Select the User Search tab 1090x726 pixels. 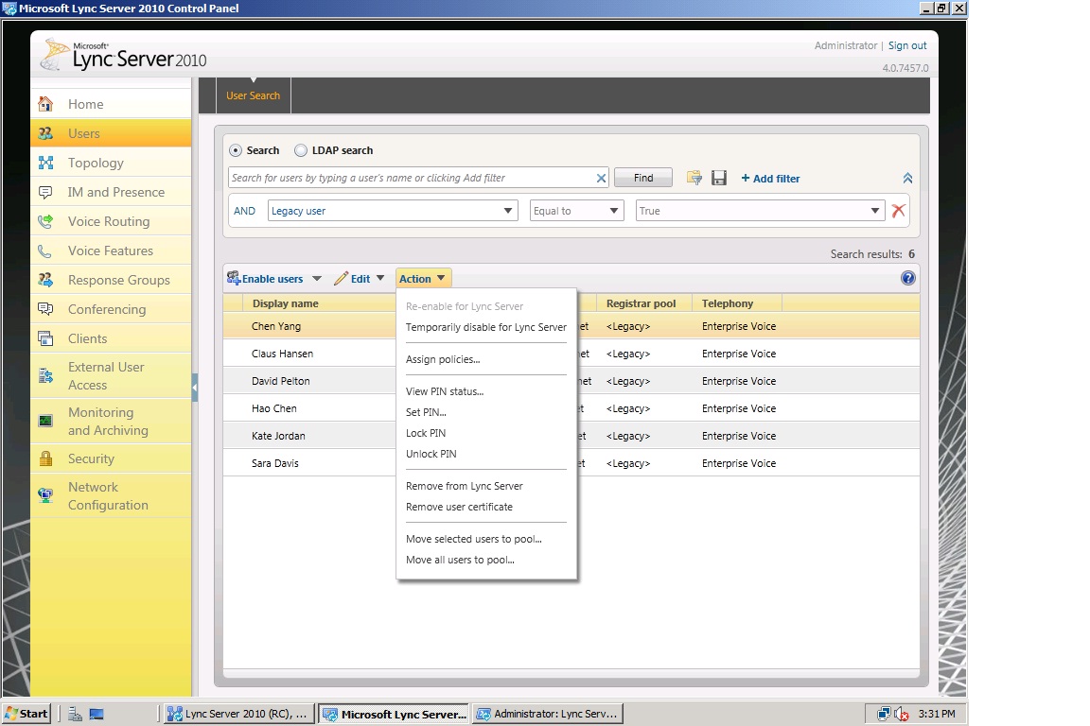click(252, 95)
